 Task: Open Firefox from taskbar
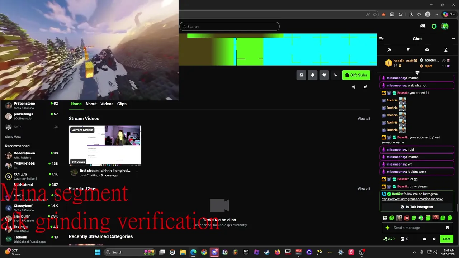point(277,252)
